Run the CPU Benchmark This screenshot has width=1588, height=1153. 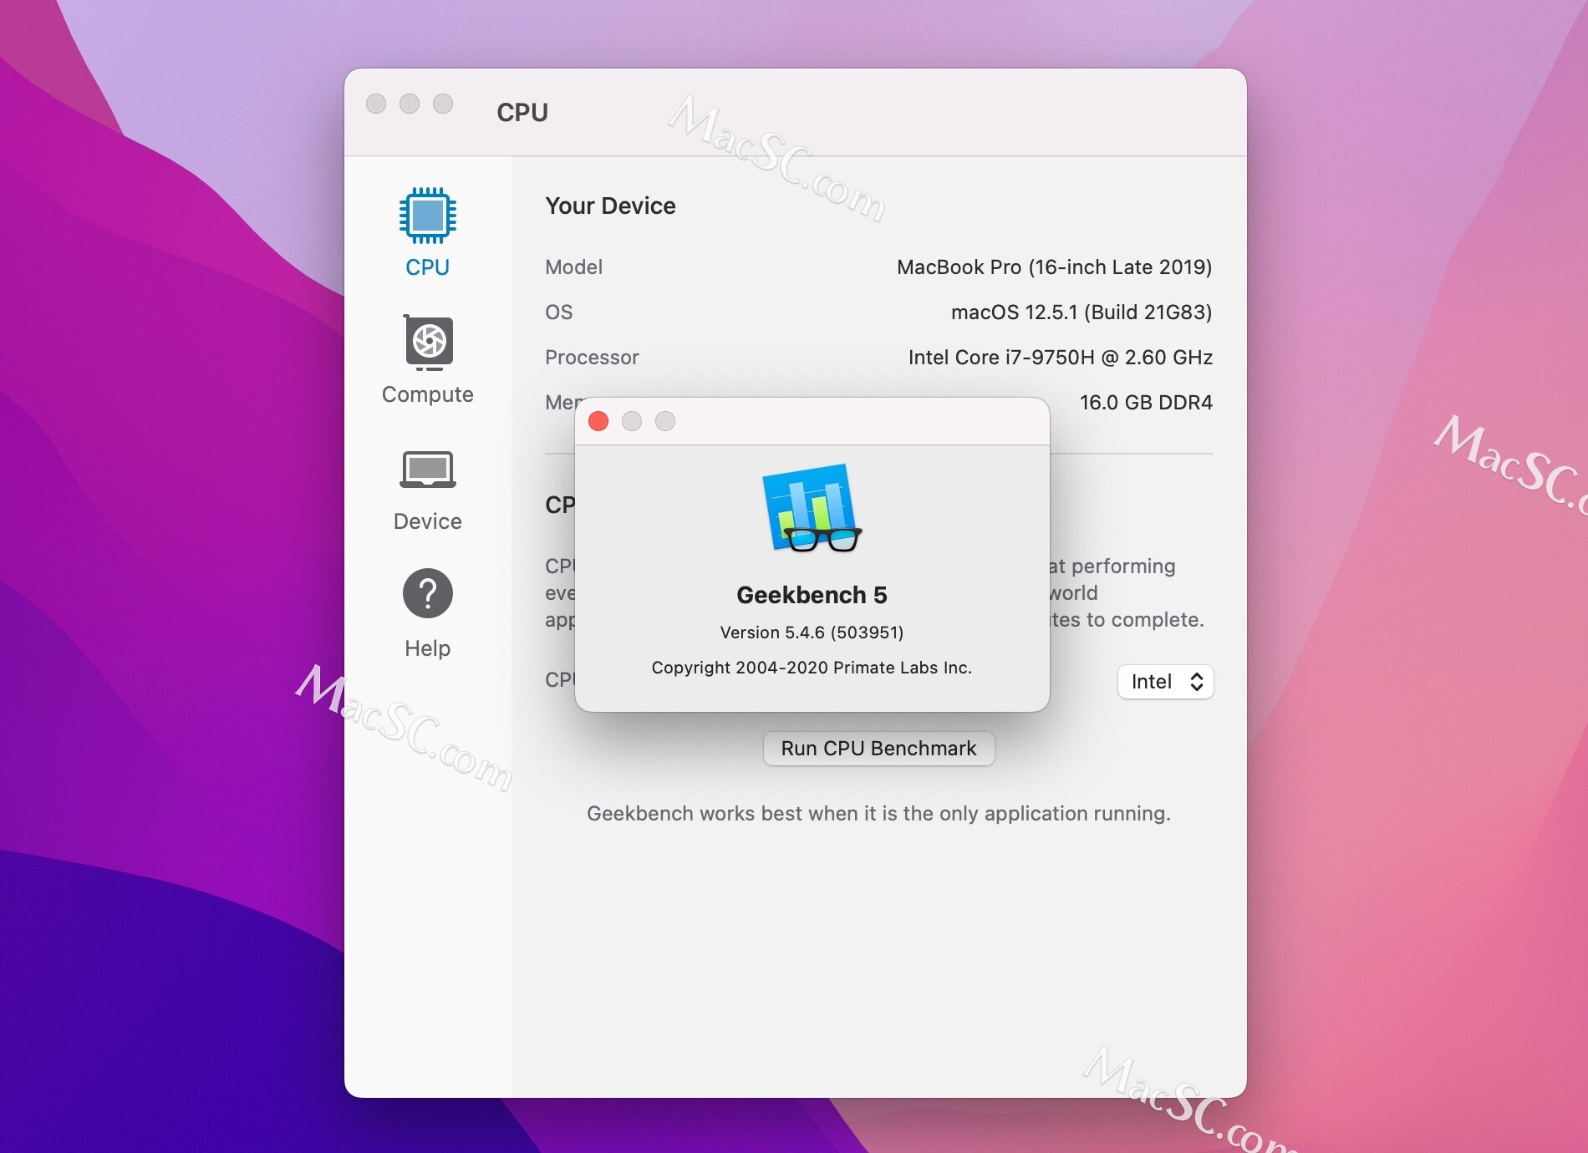click(x=878, y=749)
